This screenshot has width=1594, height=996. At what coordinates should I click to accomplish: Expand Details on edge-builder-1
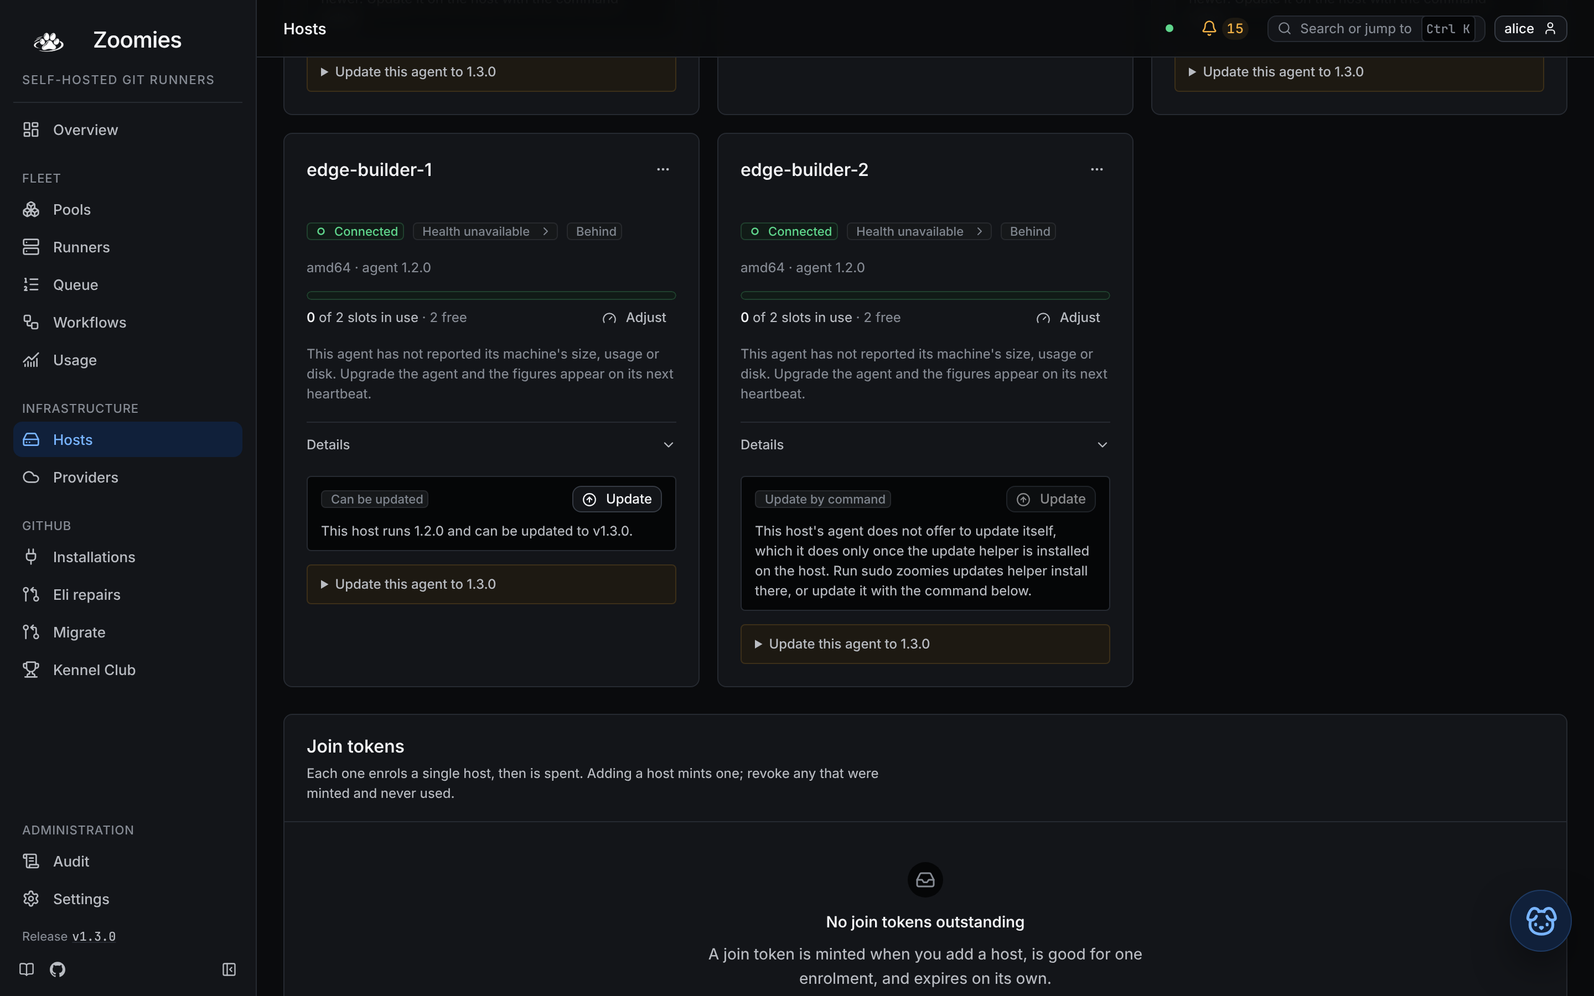(491, 445)
